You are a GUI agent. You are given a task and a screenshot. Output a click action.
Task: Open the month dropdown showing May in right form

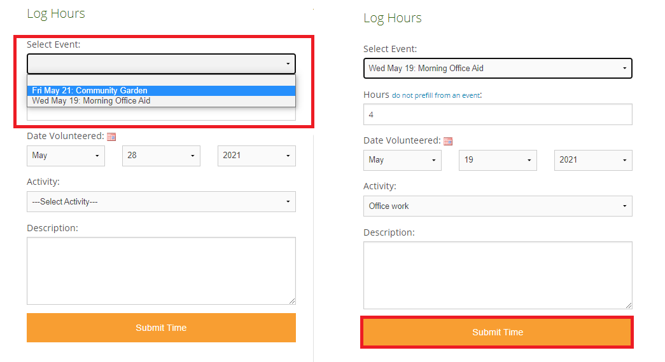coord(402,160)
